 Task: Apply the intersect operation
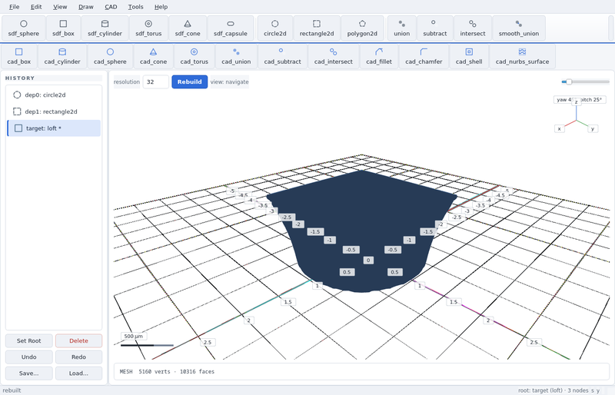[x=473, y=28]
